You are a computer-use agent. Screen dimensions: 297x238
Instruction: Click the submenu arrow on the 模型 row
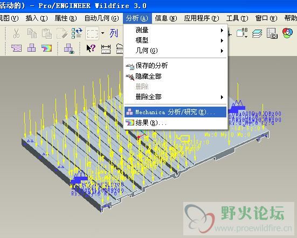click(x=222, y=40)
